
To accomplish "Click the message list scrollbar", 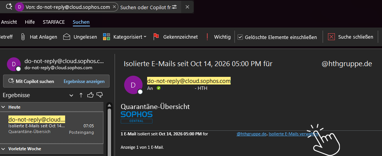I will tap(109, 132).
